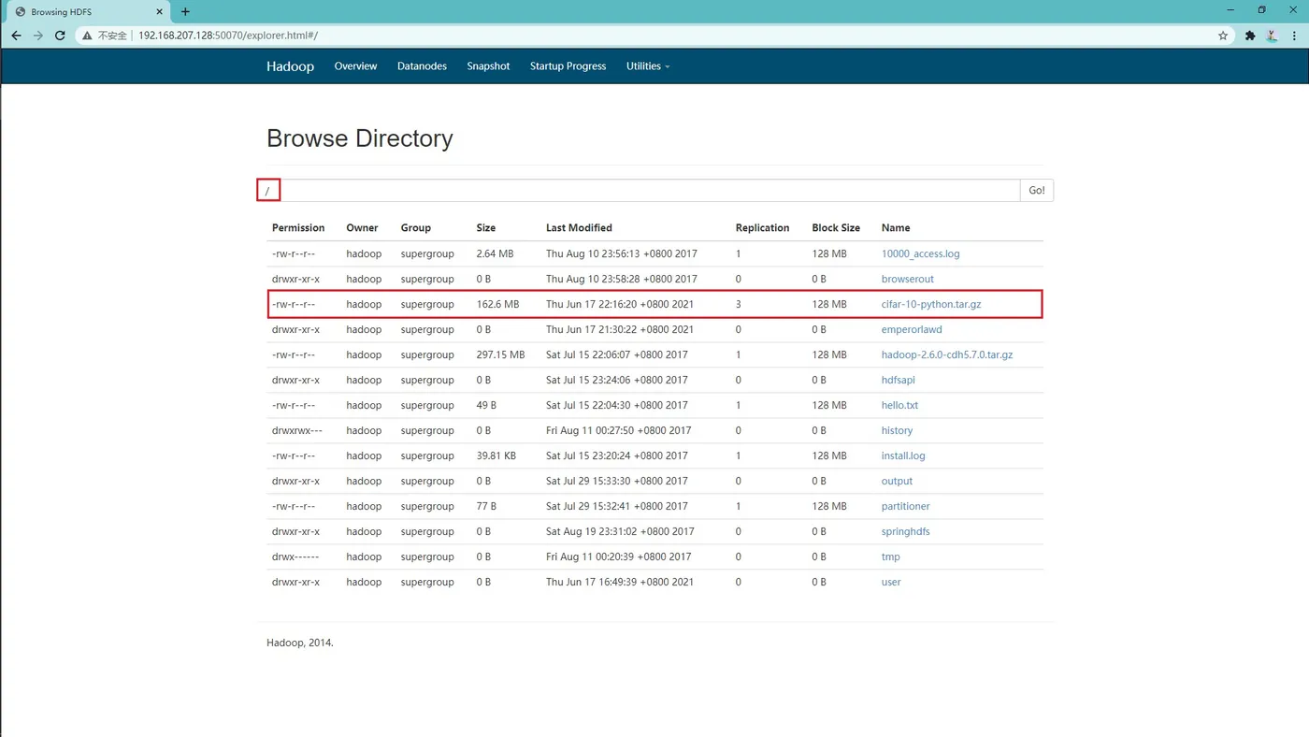1309x737 pixels.
Task: Open the 10000_access.log file link
Action: pyautogui.click(x=920, y=253)
